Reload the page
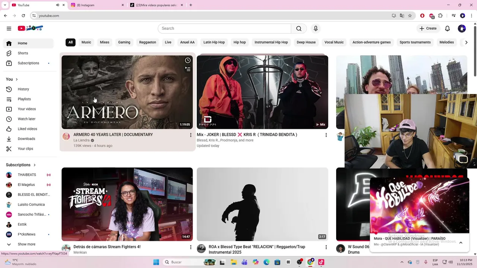 (23, 16)
